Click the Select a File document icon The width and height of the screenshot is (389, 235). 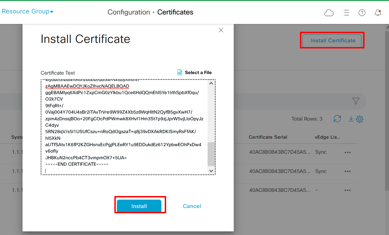[x=179, y=72]
